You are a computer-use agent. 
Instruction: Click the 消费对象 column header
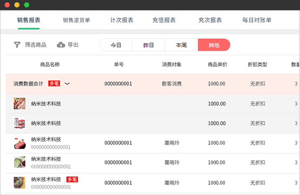(172, 64)
